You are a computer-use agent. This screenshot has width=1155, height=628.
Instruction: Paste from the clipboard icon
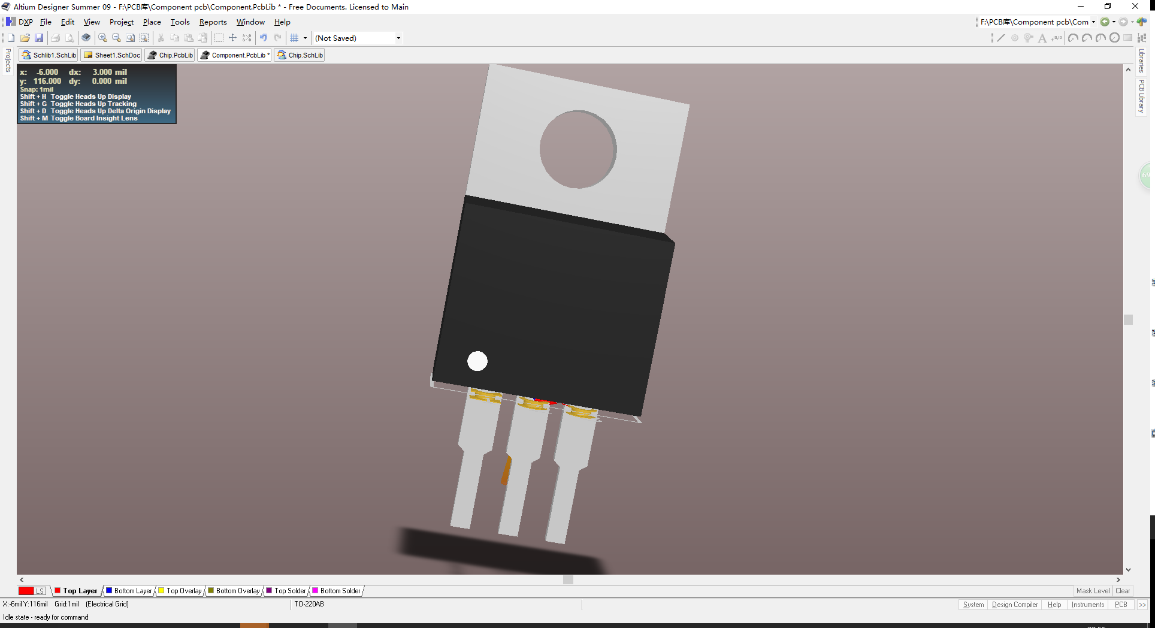(189, 38)
